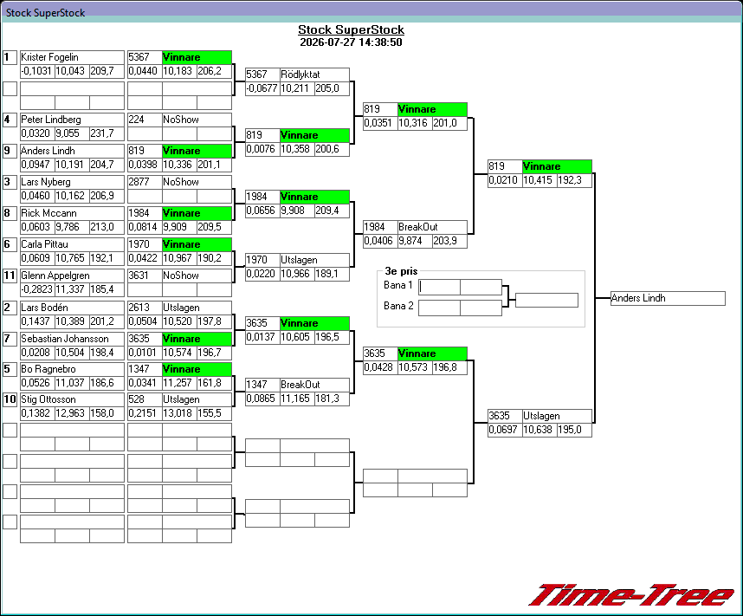Click the final round 819 Vinnare cell
Viewport: 743px width, 616px height.
pos(557,166)
